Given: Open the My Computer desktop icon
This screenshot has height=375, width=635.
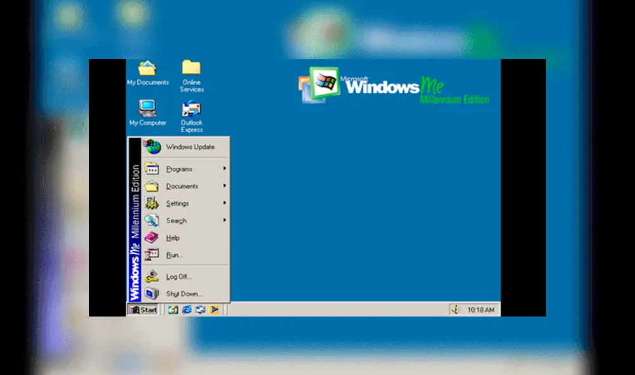Looking at the screenshot, I should 147,109.
